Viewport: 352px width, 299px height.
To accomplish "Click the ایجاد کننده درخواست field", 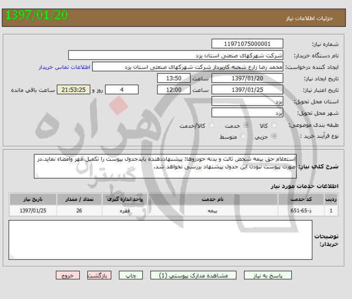I will click(188, 66).
